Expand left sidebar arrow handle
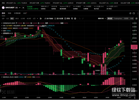The image size is (139, 100). [x=1, y=91]
